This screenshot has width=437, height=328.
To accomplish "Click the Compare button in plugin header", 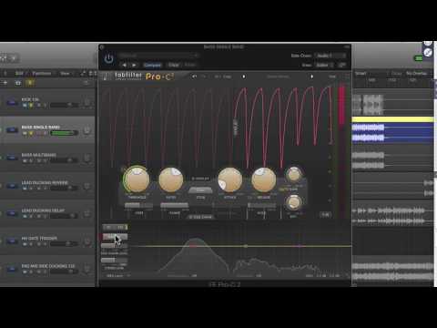I will coord(152,65).
